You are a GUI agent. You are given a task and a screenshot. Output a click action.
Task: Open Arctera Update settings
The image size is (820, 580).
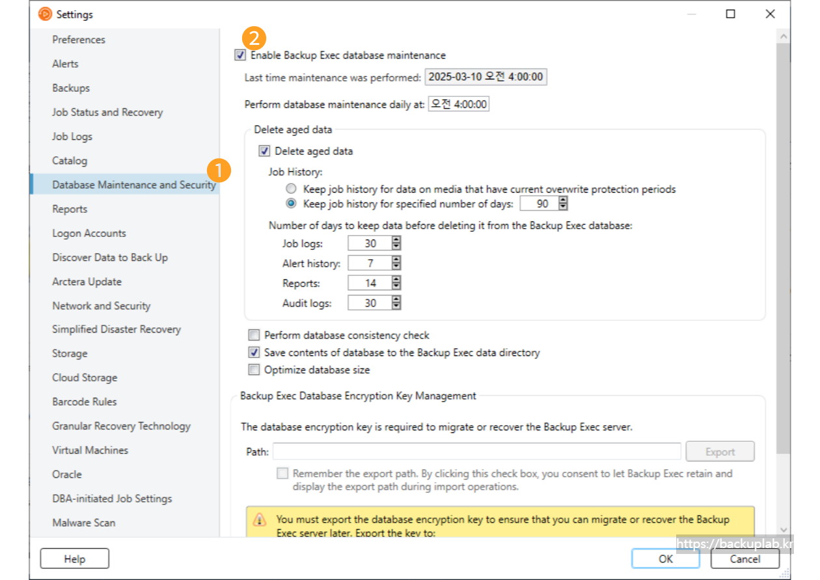tap(87, 282)
